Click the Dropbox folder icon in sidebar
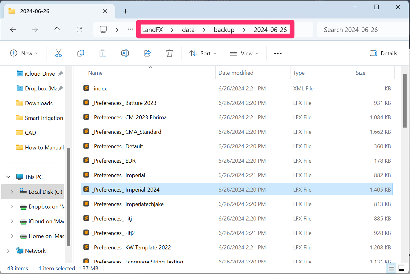The image size is (410, 274). 20,88
